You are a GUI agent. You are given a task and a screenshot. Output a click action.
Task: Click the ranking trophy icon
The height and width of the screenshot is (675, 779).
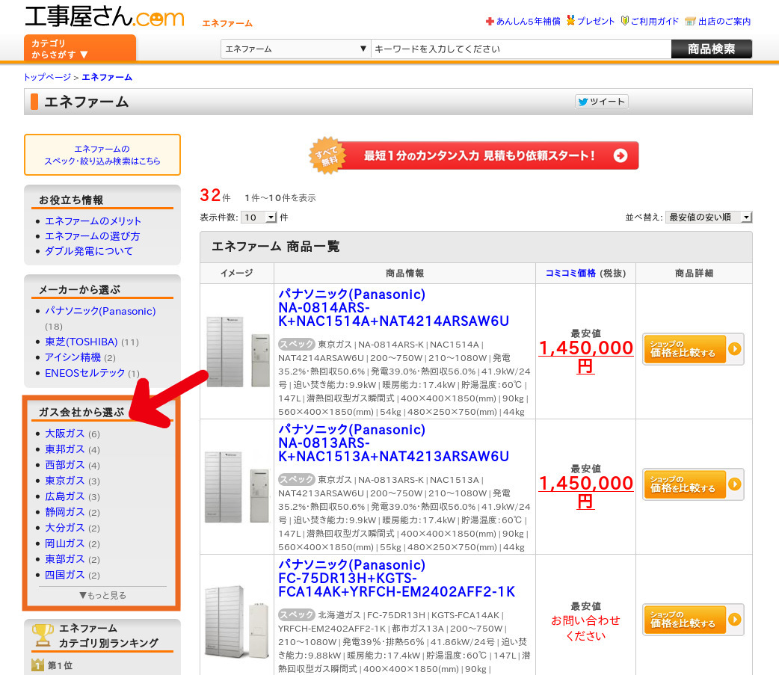point(43,635)
